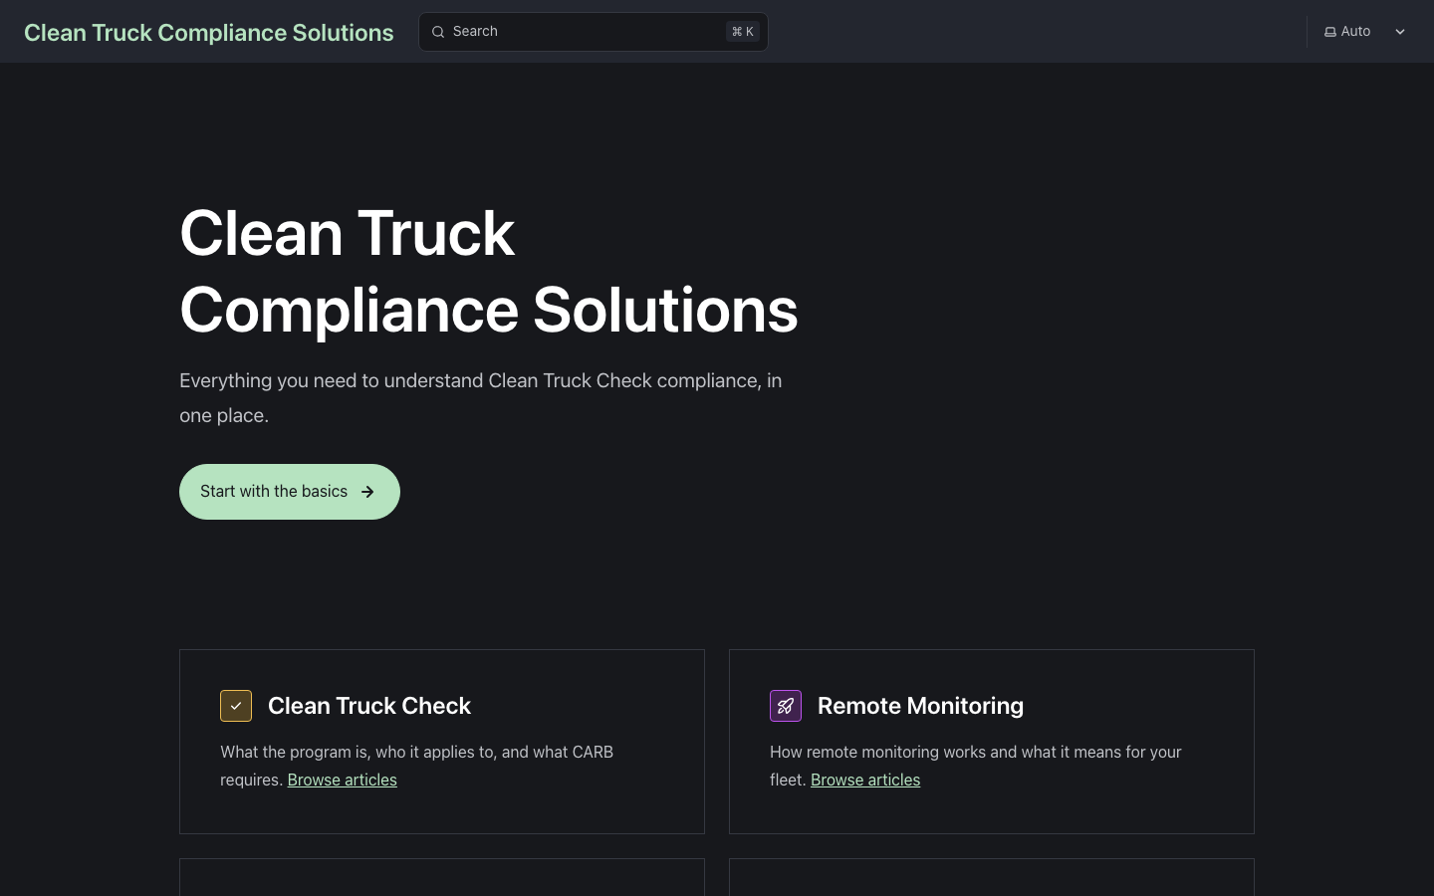This screenshot has height=896, width=1434.
Task: Click the ⌘K keyboard shortcut badge
Action: point(743,32)
